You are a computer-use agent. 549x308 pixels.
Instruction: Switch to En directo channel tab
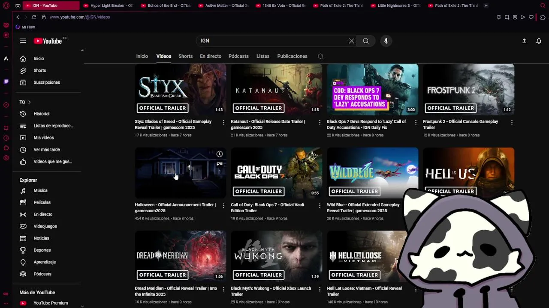(x=211, y=56)
